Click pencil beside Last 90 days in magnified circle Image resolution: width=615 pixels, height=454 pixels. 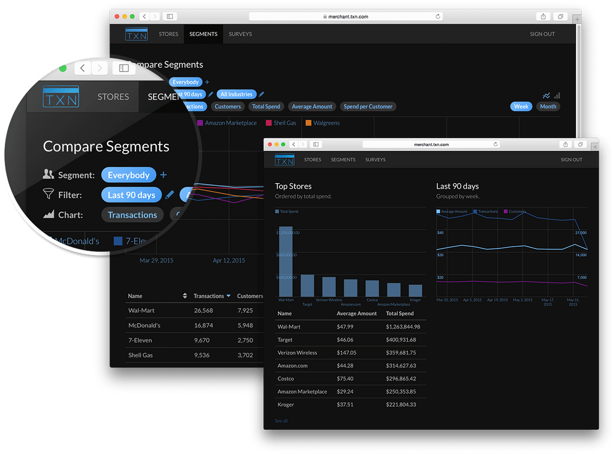170,195
